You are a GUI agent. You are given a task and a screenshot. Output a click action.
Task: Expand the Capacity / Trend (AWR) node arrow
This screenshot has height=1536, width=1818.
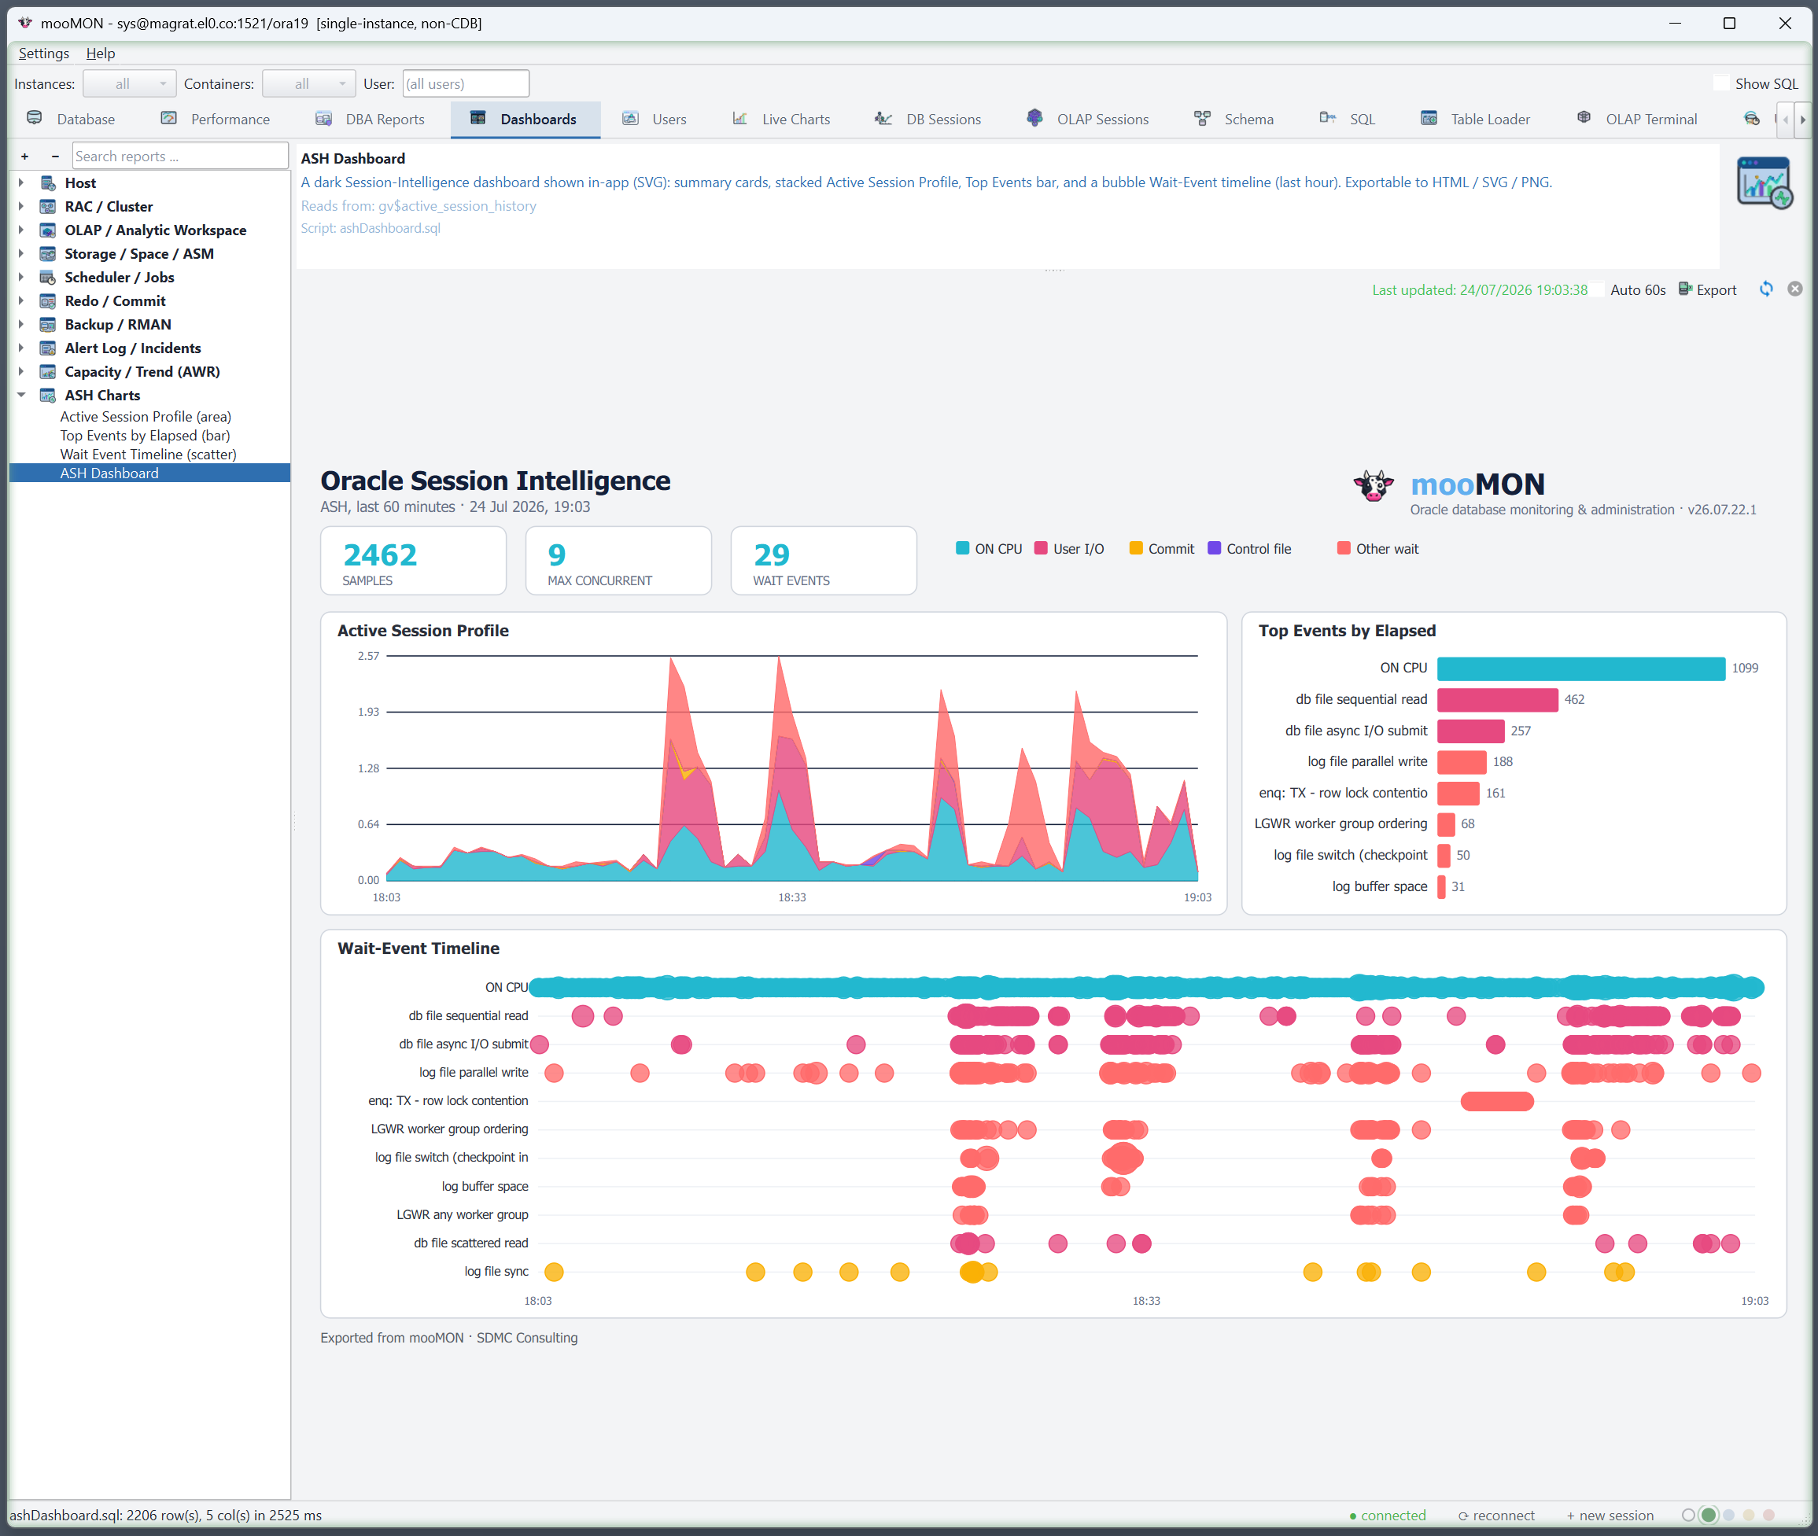(21, 372)
